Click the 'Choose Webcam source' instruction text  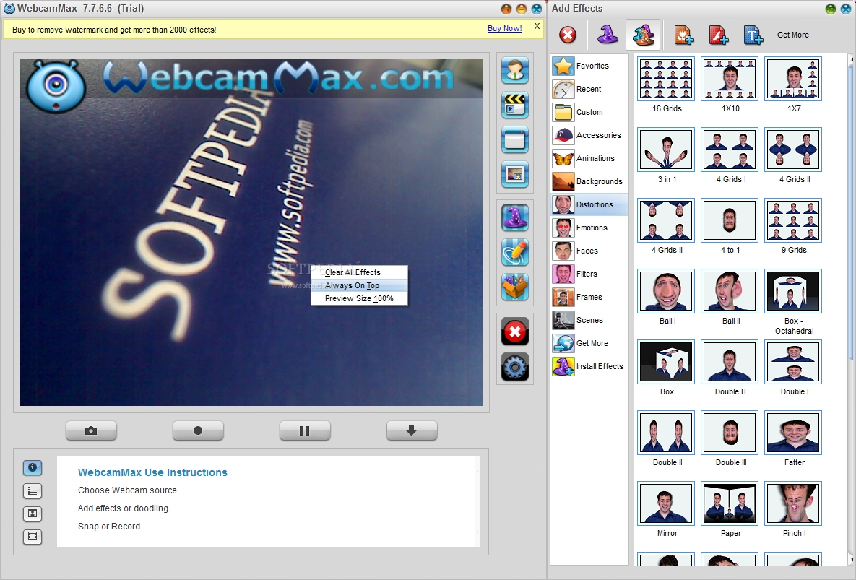127,490
